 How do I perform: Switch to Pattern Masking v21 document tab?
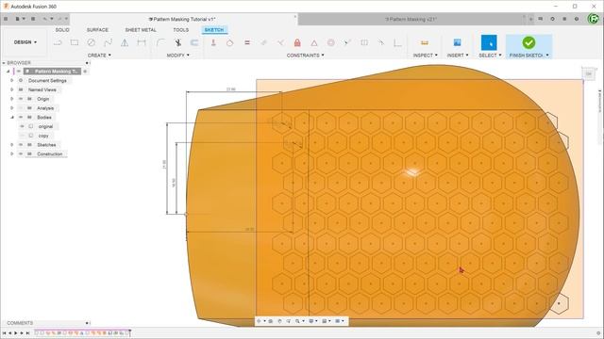pos(411,19)
